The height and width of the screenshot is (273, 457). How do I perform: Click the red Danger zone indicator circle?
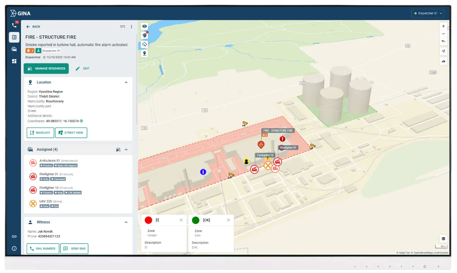pyautogui.click(x=149, y=220)
